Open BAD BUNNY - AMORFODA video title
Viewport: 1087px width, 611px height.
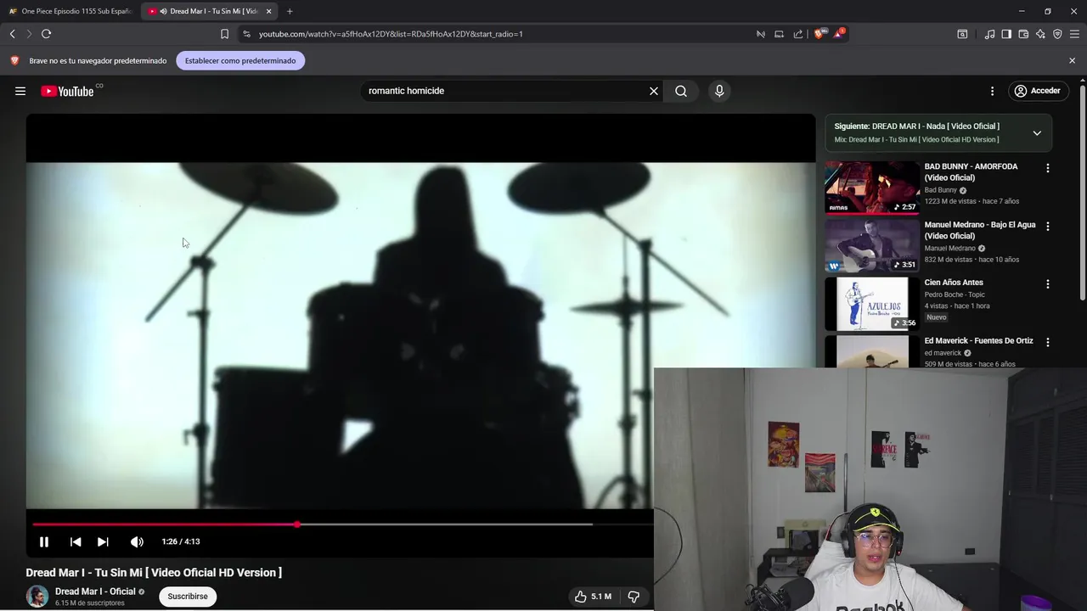pos(971,172)
